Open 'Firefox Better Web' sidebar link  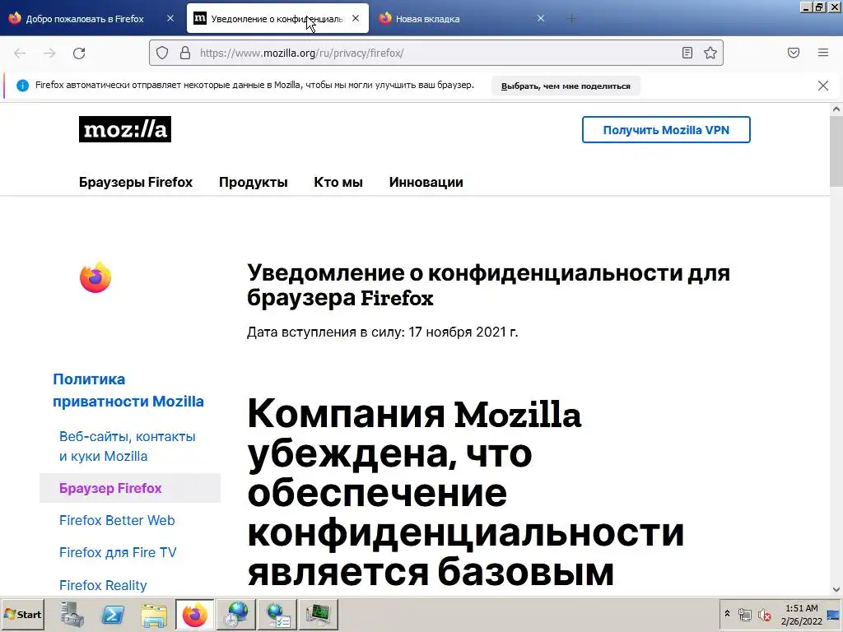[117, 520]
